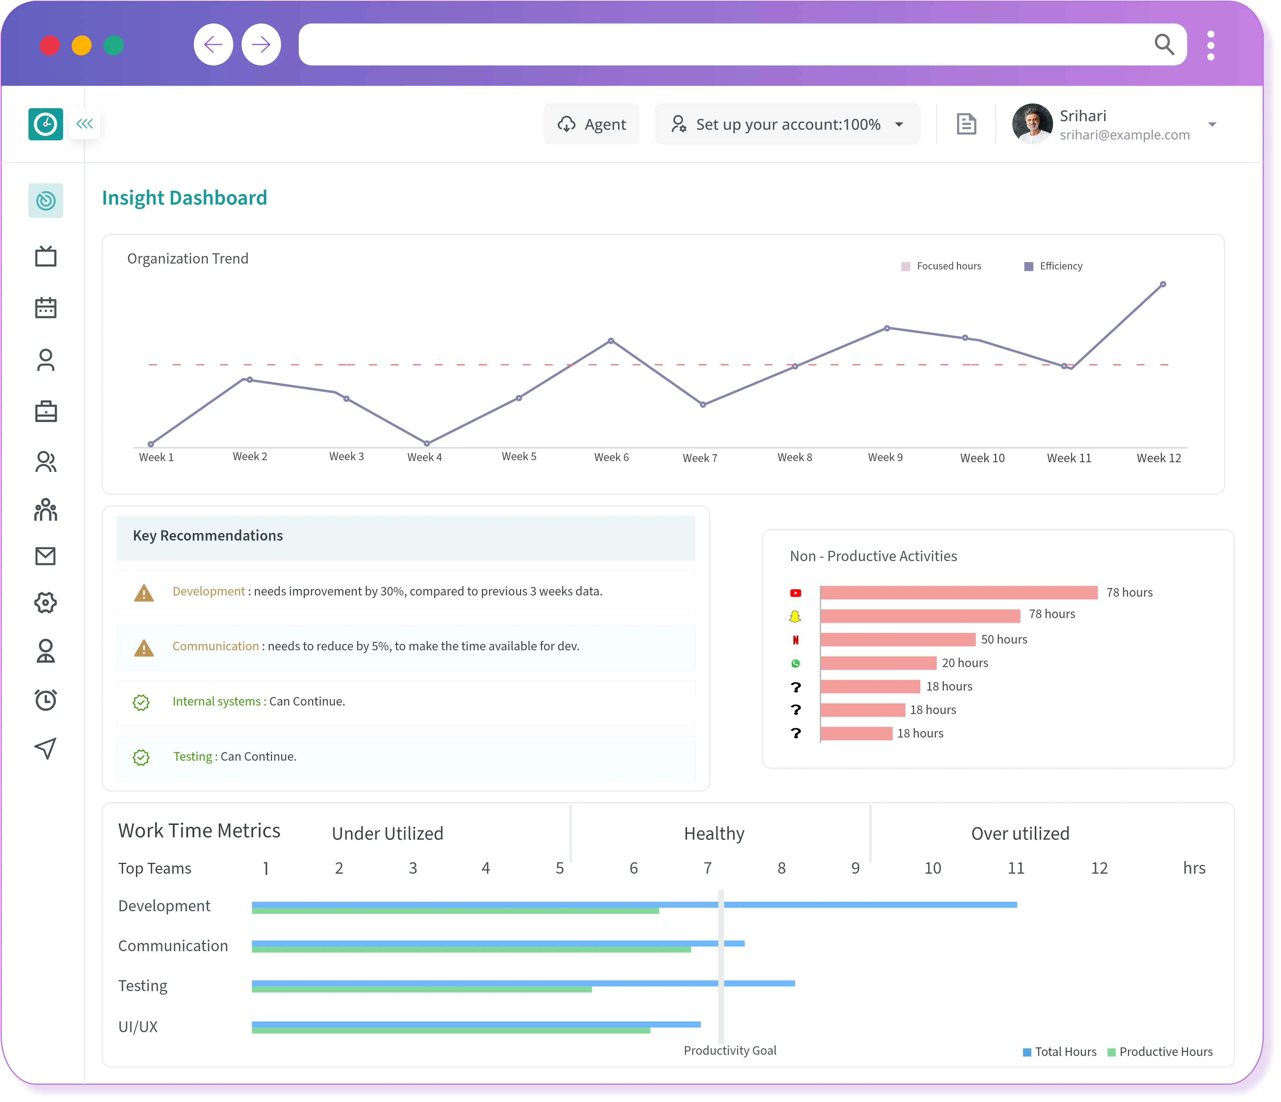The width and height of the screenshot is (1281, 1102).
Task: Click the browser address bar
Action: tap(742, 45)
